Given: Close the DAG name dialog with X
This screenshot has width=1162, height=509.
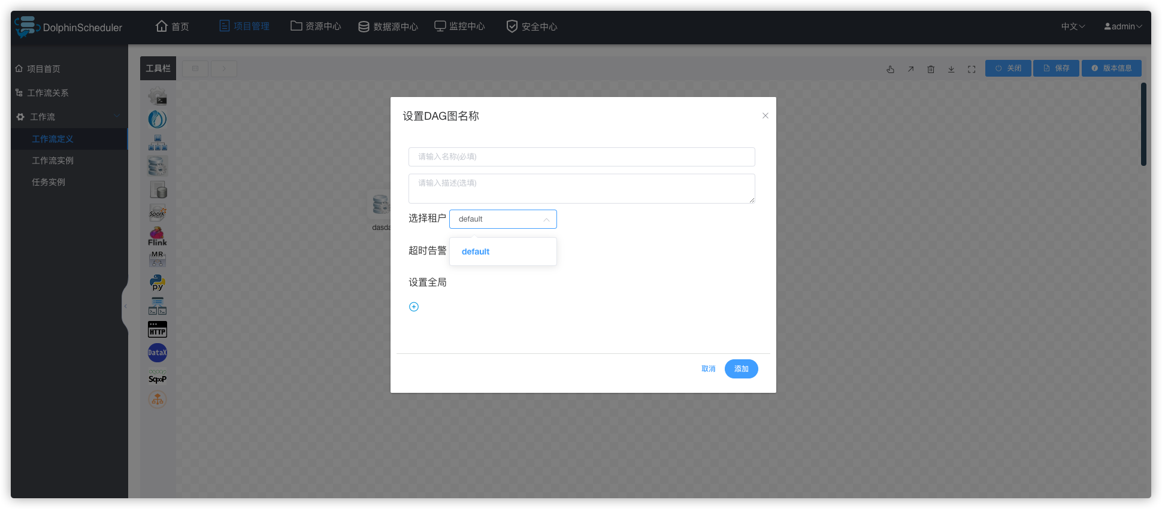Looking at the screenshot, I should click(765, 116).
